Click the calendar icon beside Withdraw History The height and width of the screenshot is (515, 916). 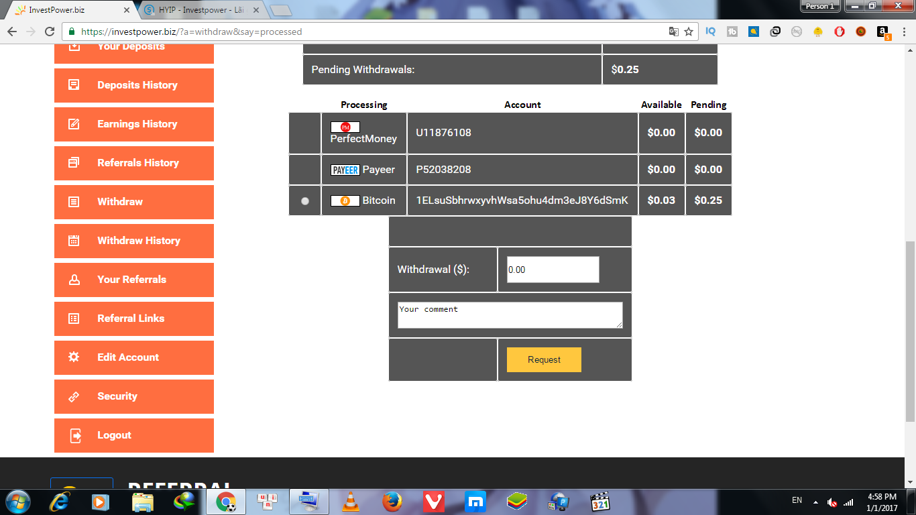point(74,241)
